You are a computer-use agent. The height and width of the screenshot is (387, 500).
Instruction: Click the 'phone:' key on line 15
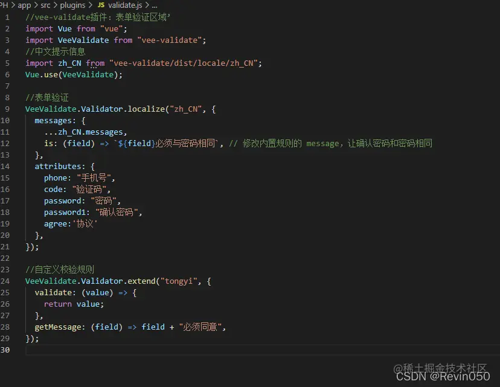pos(58,178)
